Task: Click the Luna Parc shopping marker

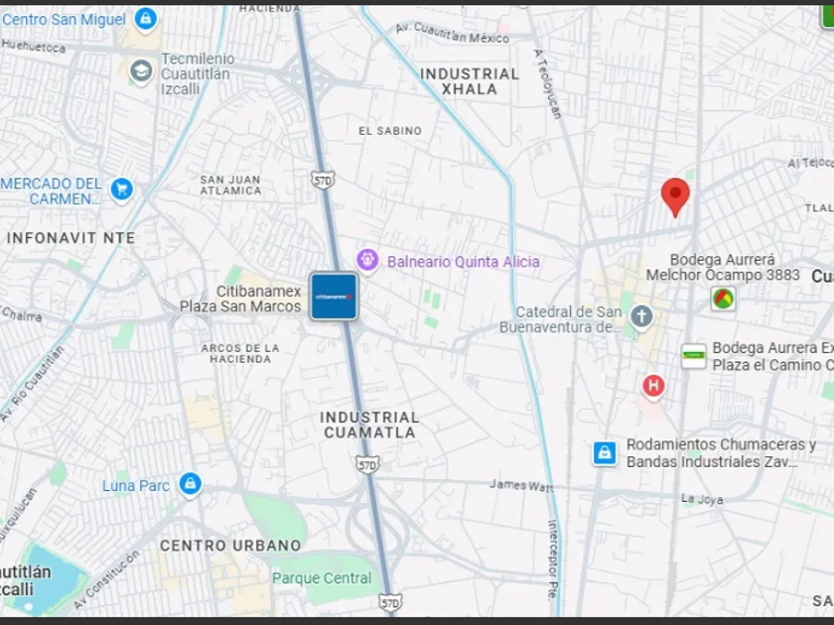Action: pos(190,485)
